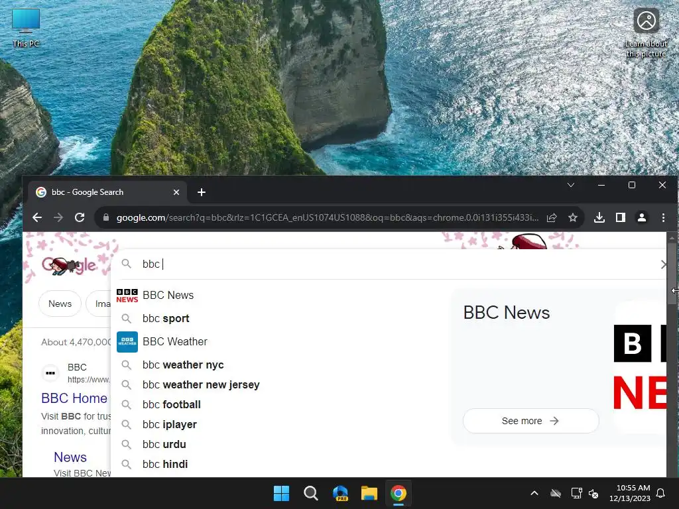Close the bbc - Google Search tab

[176, 192]
